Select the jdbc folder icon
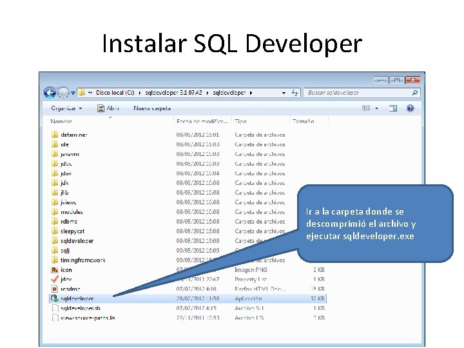This screenshot has width=464, height=348. (54, 164)
